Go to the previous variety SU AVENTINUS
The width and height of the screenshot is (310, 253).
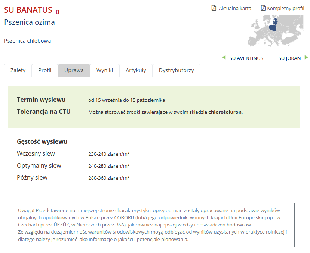tap(246, 58)
